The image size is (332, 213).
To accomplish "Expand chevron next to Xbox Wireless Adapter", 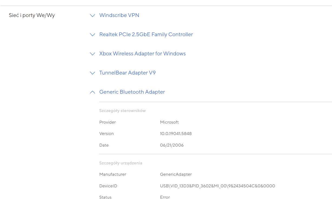I will (92, 54).
